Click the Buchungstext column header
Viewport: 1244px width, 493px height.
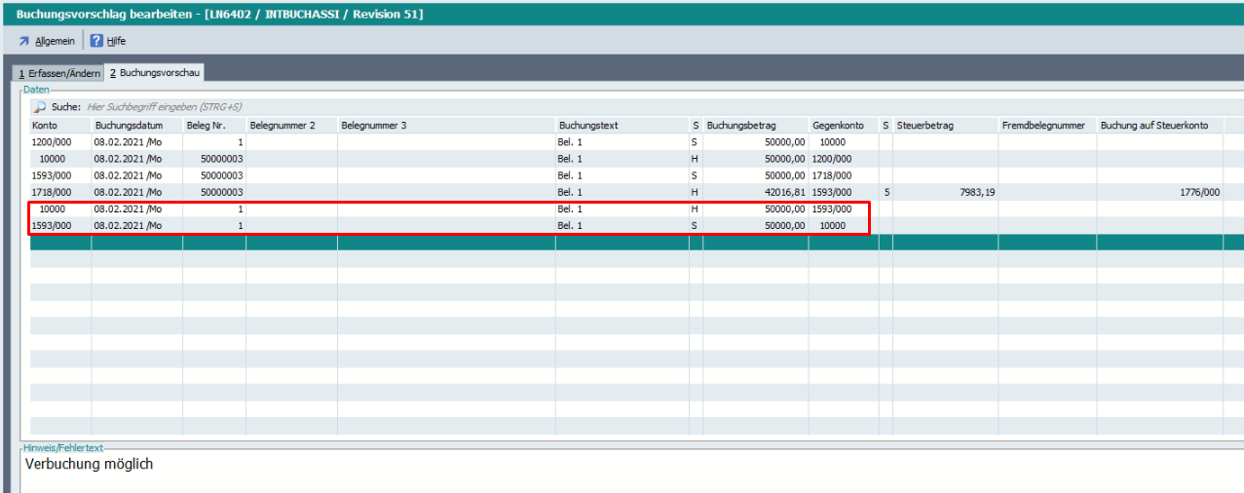pos(588,126)
